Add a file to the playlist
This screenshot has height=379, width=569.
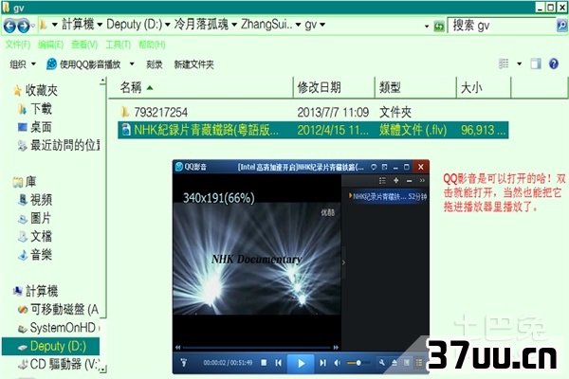pyautogui.click(x=395, y=180)
